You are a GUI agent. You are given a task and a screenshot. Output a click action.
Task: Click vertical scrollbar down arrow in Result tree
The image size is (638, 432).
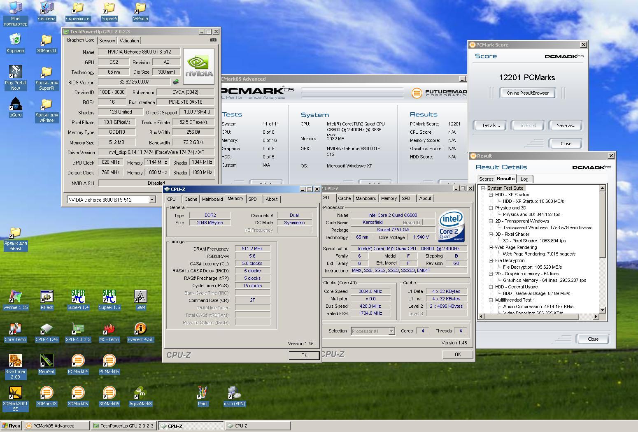coord(602,310)
